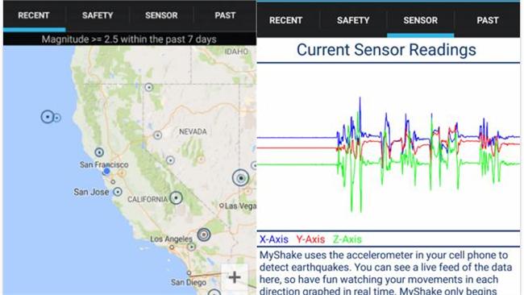Open the RECENT tab on left screen

pos(34,15)
